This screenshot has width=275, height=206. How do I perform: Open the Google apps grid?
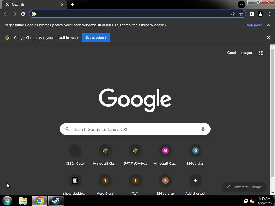pyautogui.click(x=261, y=53)
